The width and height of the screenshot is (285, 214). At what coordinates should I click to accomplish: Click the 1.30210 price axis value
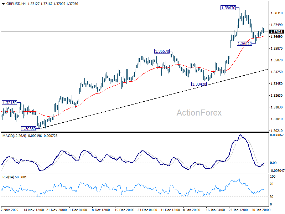coord(277,131)
